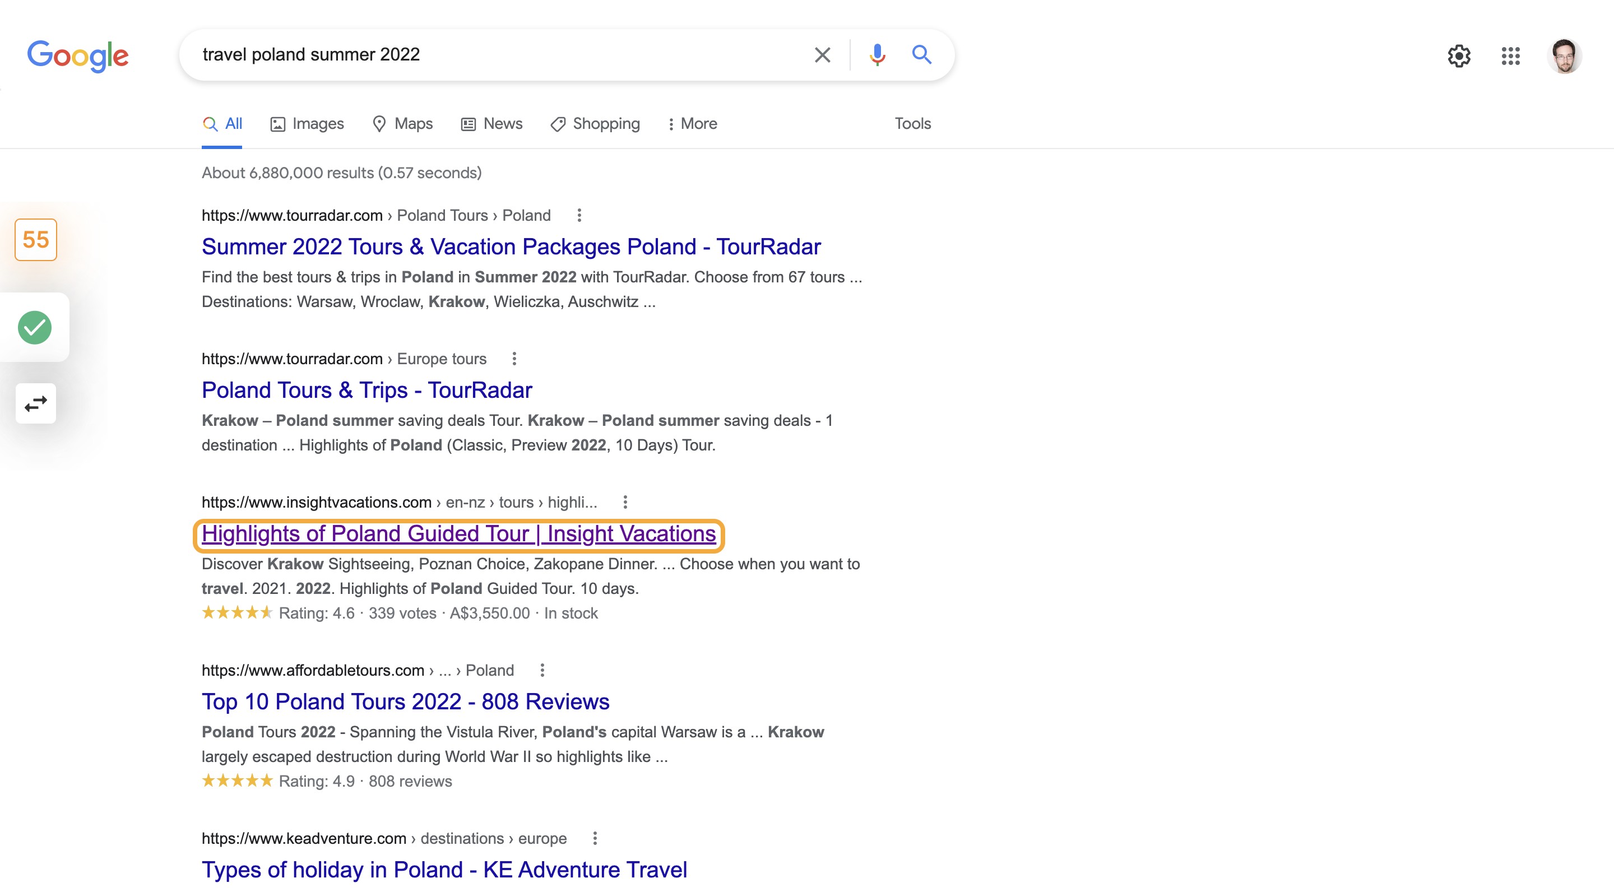Click the orange 55 score badge
The height and width of the screenshot is (892, 1614).
click(36, 239)
